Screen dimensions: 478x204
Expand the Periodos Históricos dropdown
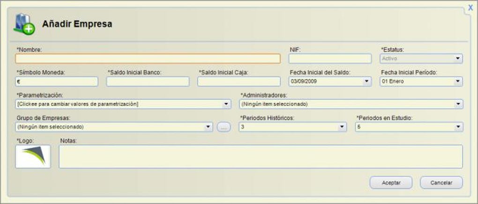tap(342, 127)
